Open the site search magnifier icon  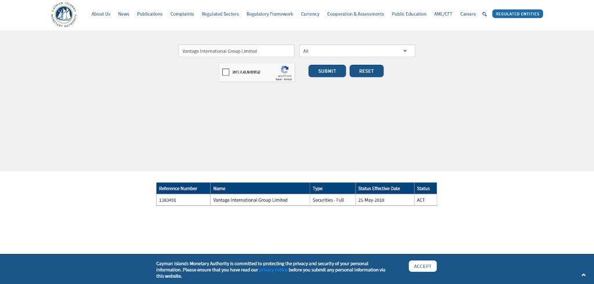pos(484,14)
